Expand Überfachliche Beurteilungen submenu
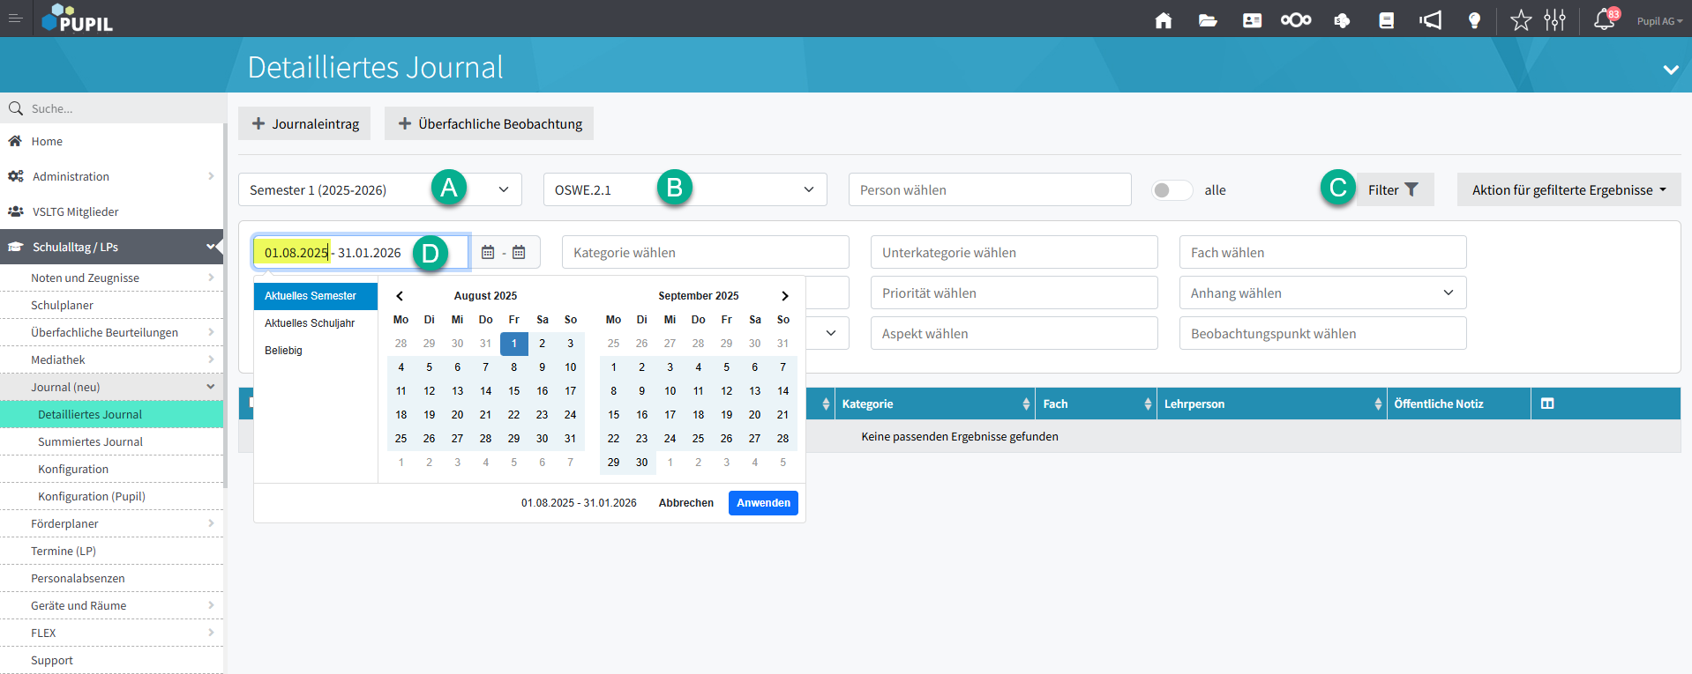Screen dimensions: 1692x674 coord(112,332)
